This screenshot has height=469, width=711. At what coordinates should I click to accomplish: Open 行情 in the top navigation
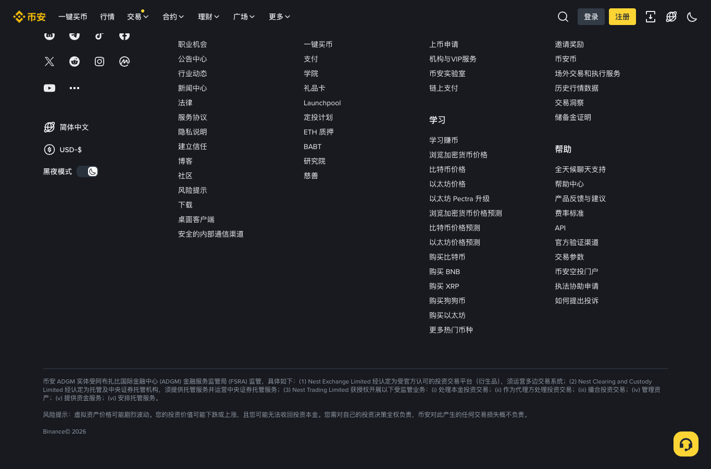point(107,17)
